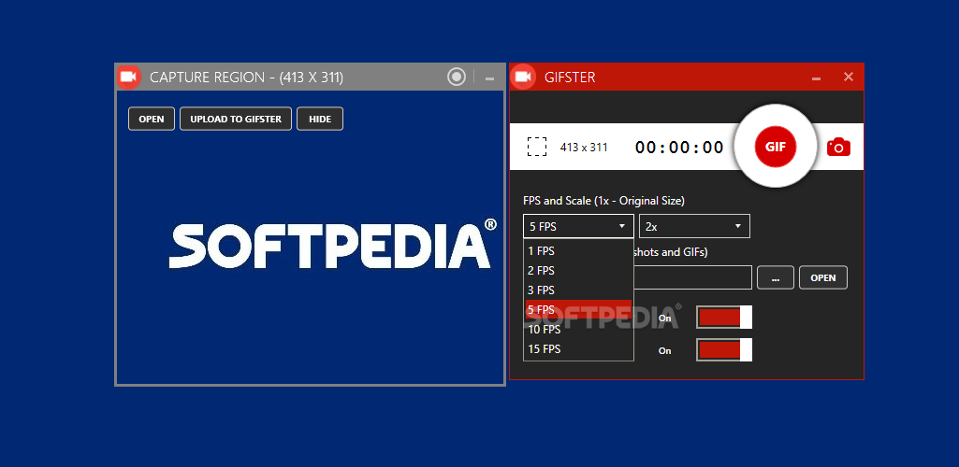The width and height of the screenshot is (959, 467).
Task: Choose 1 FPS from the list
Action: click(578, 251)
